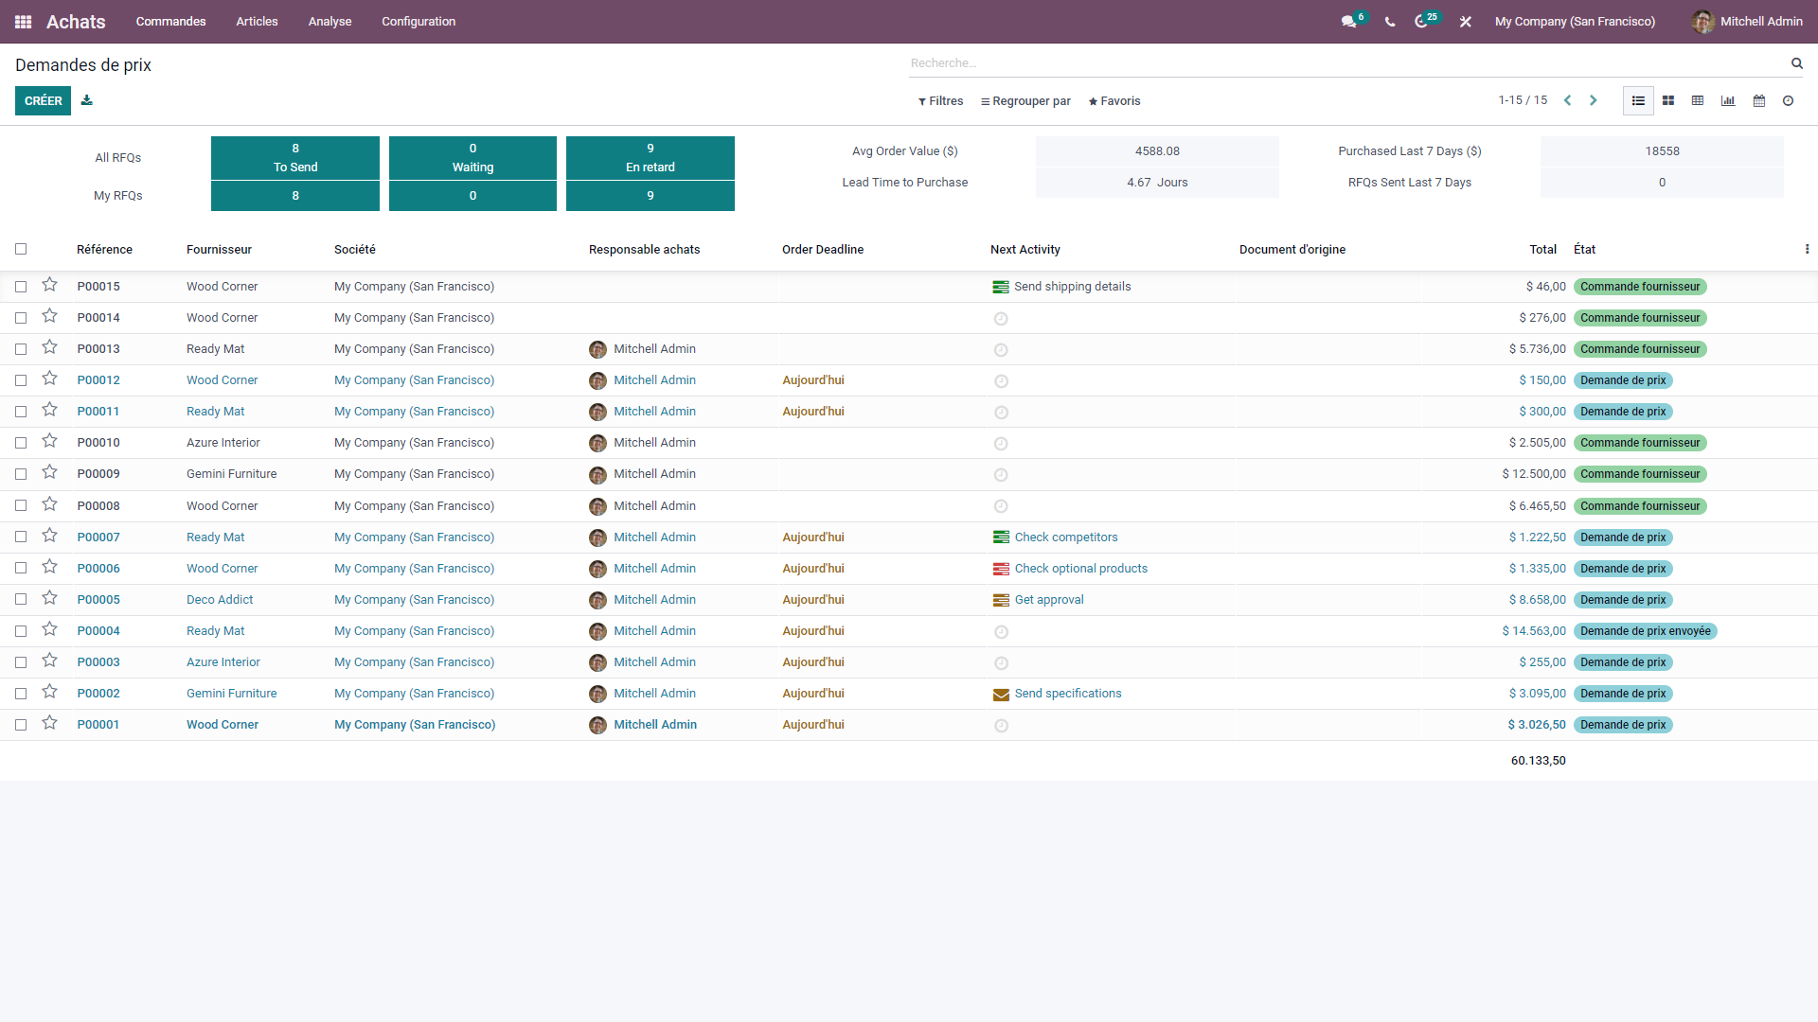Open Mitchell Admin user menu
1818x1022 pixels.
click(x=1747, y=21)
